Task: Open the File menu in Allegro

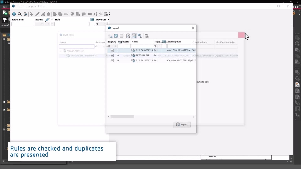Action: coord(5,7)
